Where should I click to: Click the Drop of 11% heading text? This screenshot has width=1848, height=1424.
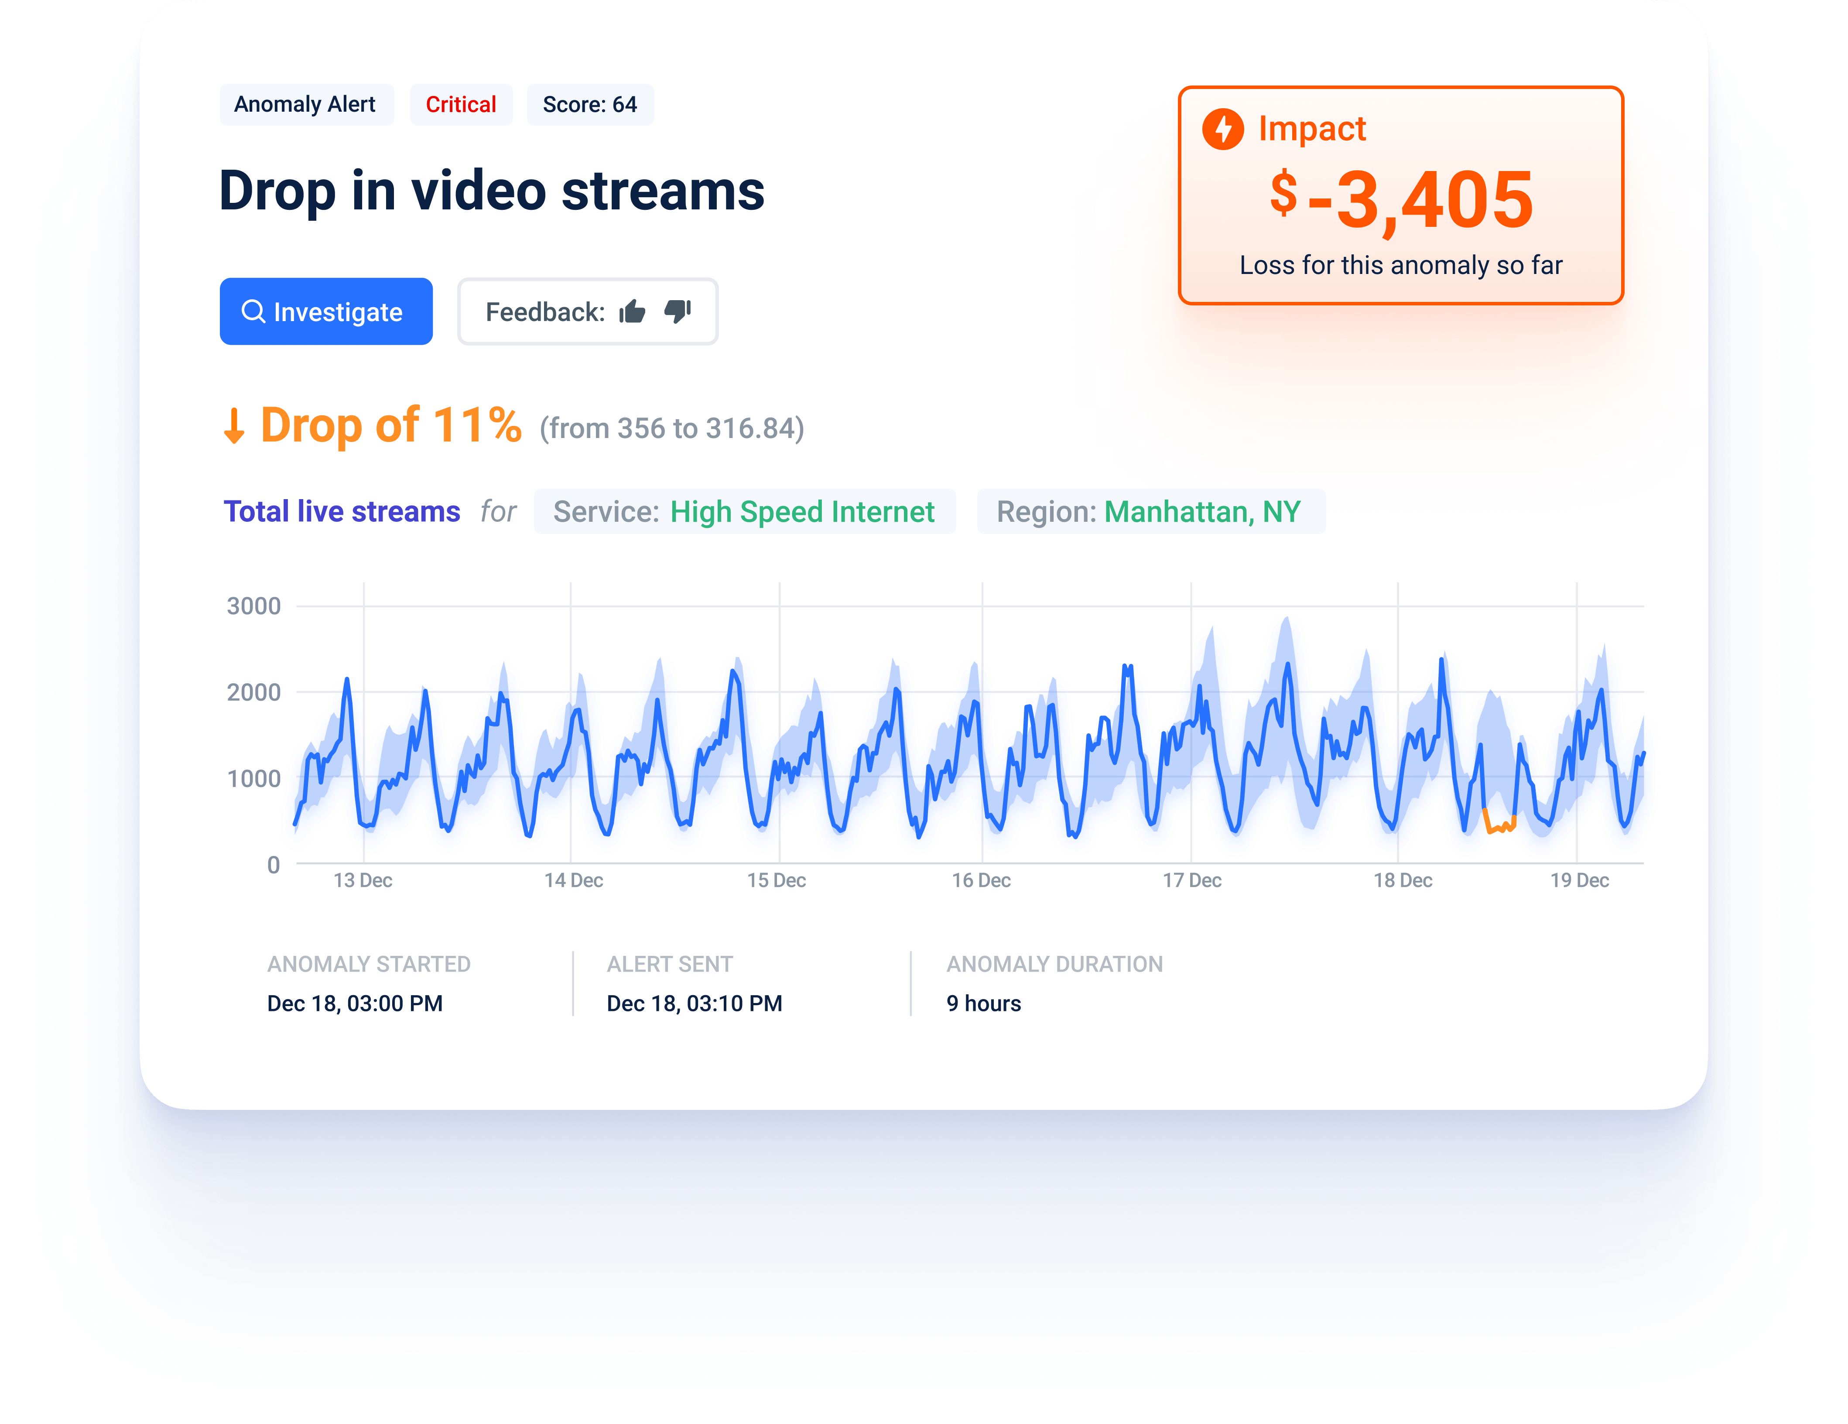[389, 426]
